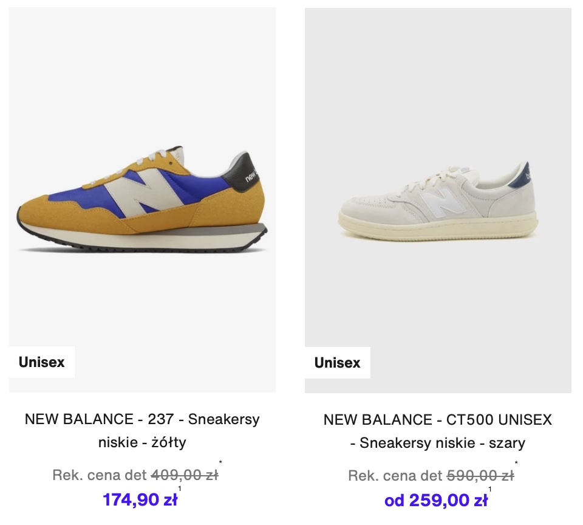Screen dimensions: 583x525
Task: Click the od 259,00 zł sale price
Action: click(436, 501)
